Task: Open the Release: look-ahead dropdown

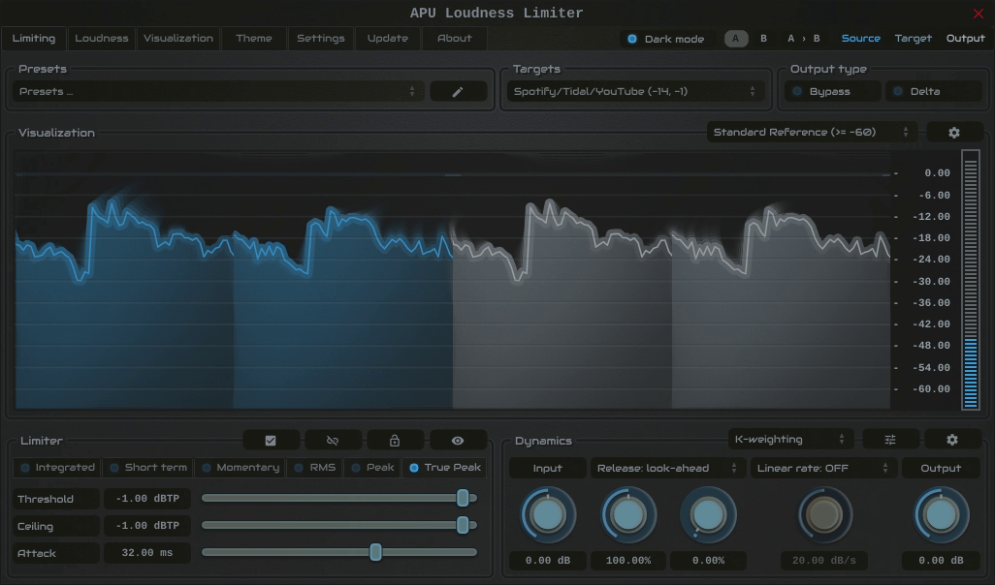Action: coord(667,469)
